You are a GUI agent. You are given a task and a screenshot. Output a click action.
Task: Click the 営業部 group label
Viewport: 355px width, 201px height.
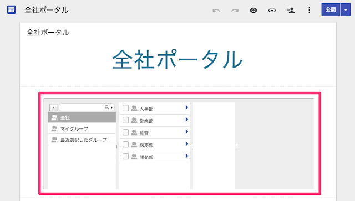click(x=146, y=121)
